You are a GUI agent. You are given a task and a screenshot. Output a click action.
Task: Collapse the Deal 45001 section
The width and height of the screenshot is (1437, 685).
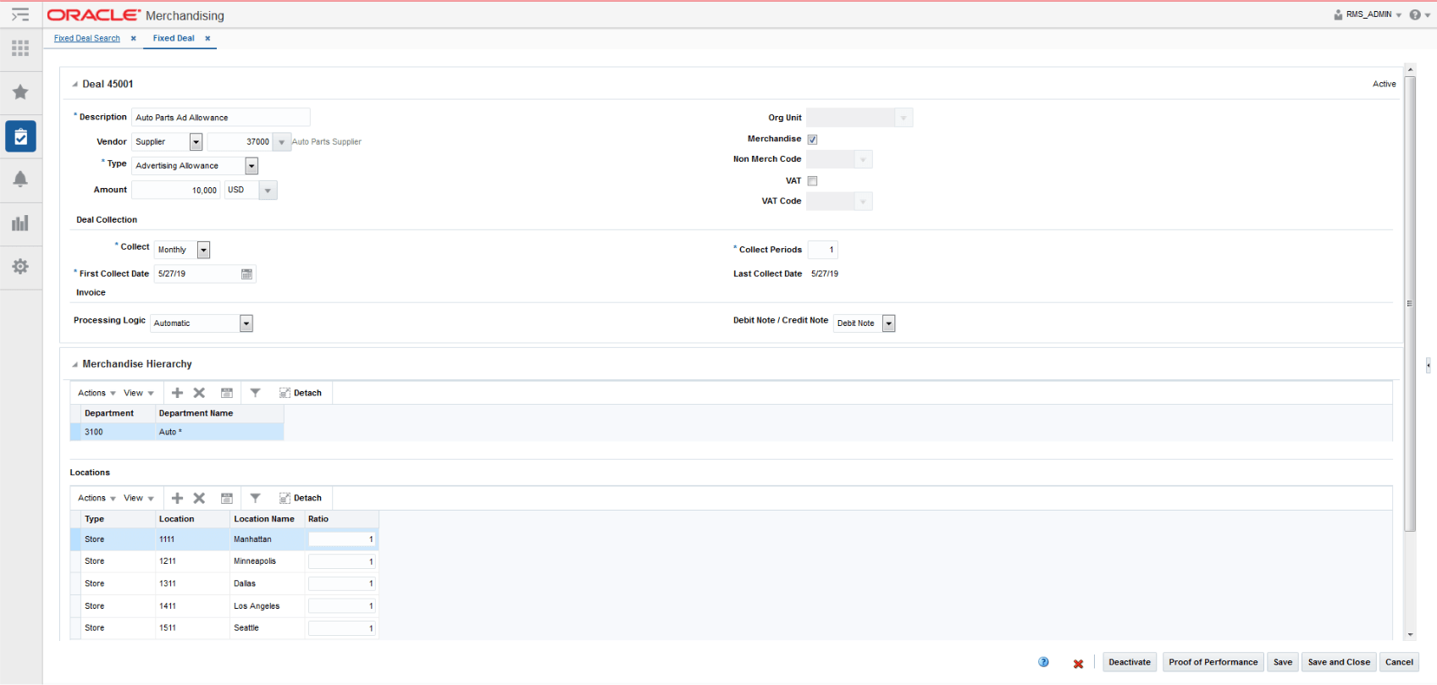tap(75, 85)
